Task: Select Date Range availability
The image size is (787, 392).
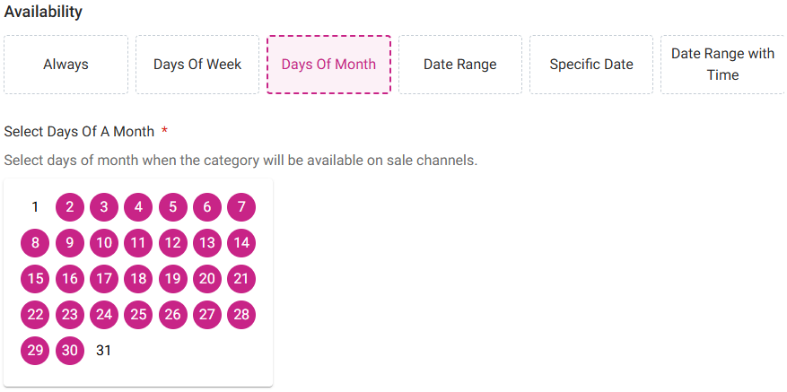Action: click(x=459, y=65)
